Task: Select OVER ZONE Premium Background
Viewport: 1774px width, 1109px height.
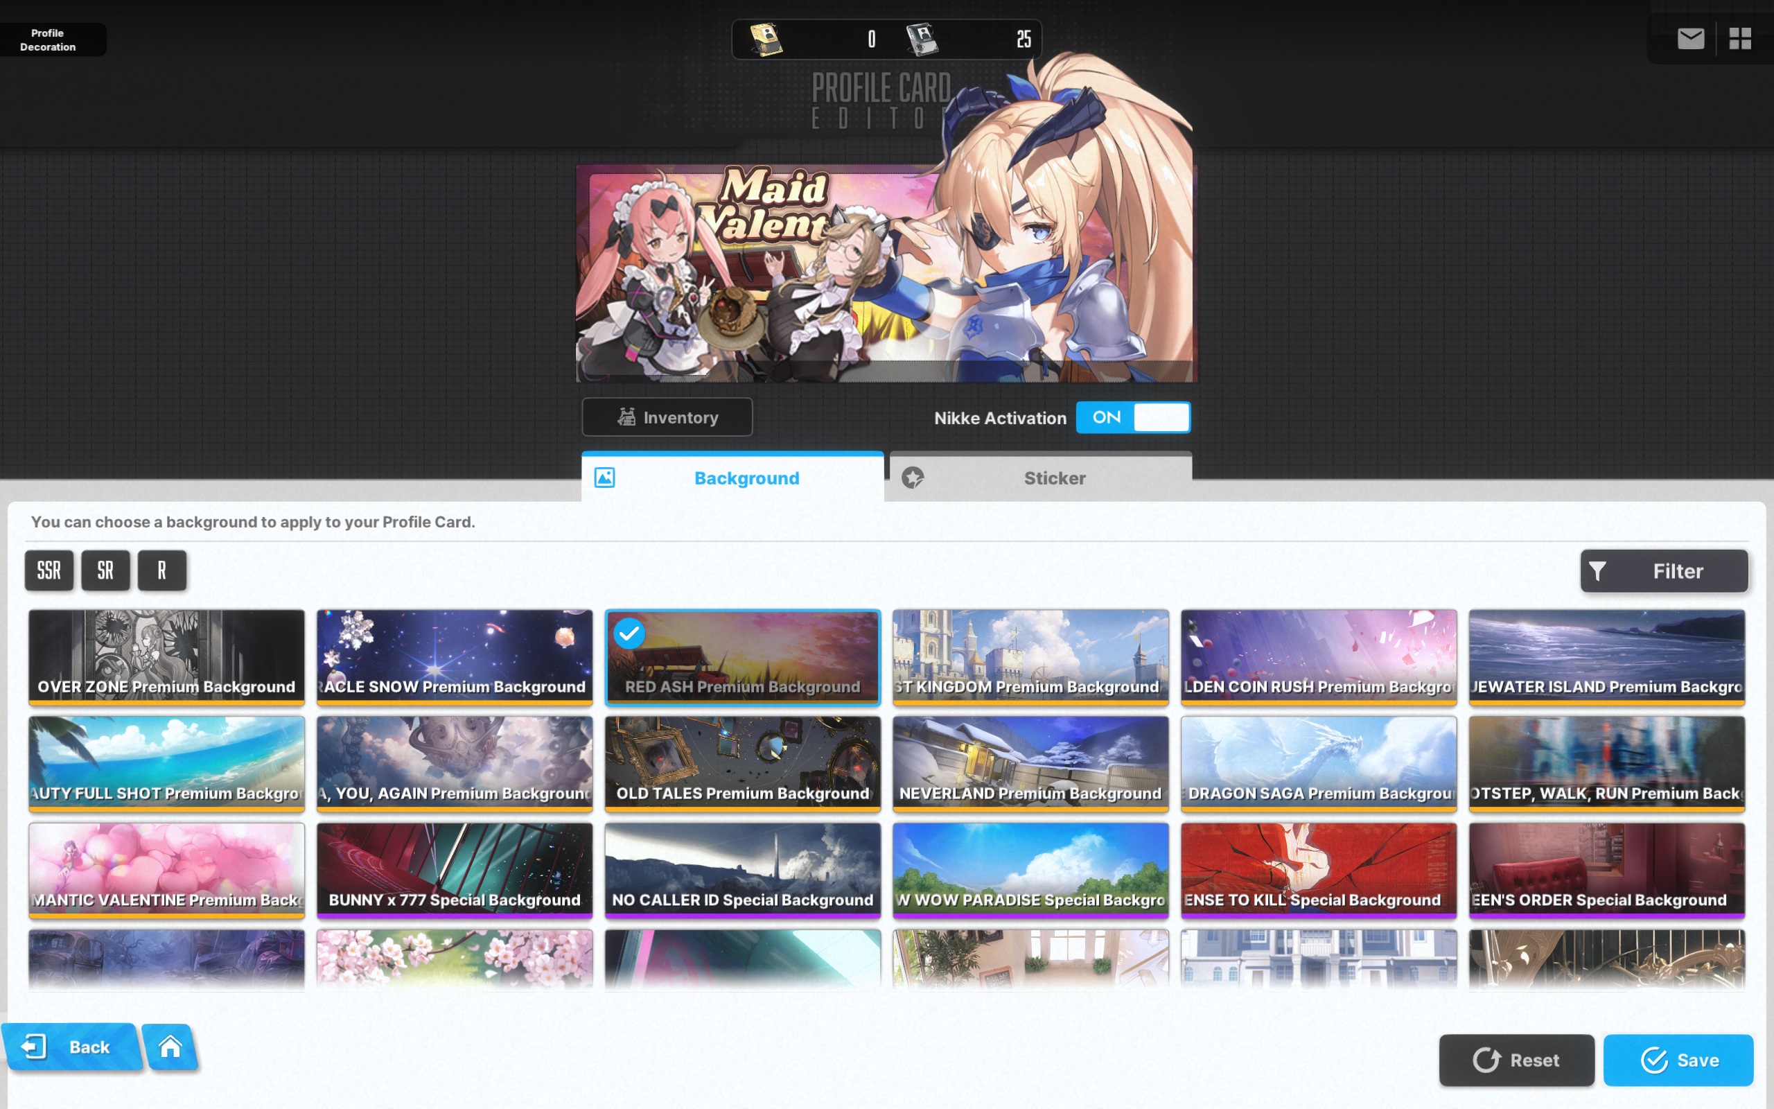Action: click(x=166, y=657)
